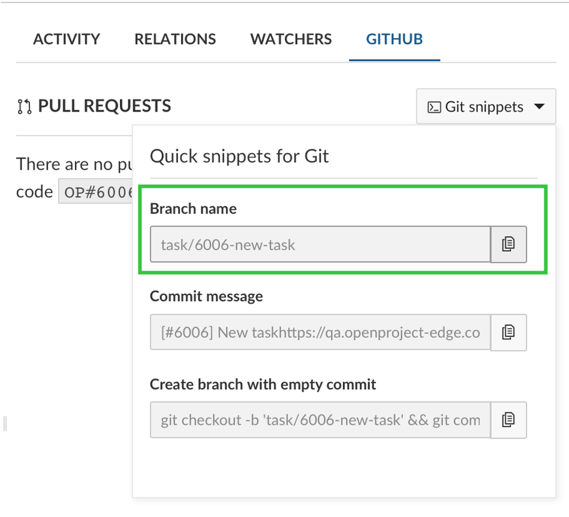Click the Quick snippets for Git title
The height and width of the screenshot is (517, 569).
click(x=239, y=157)
